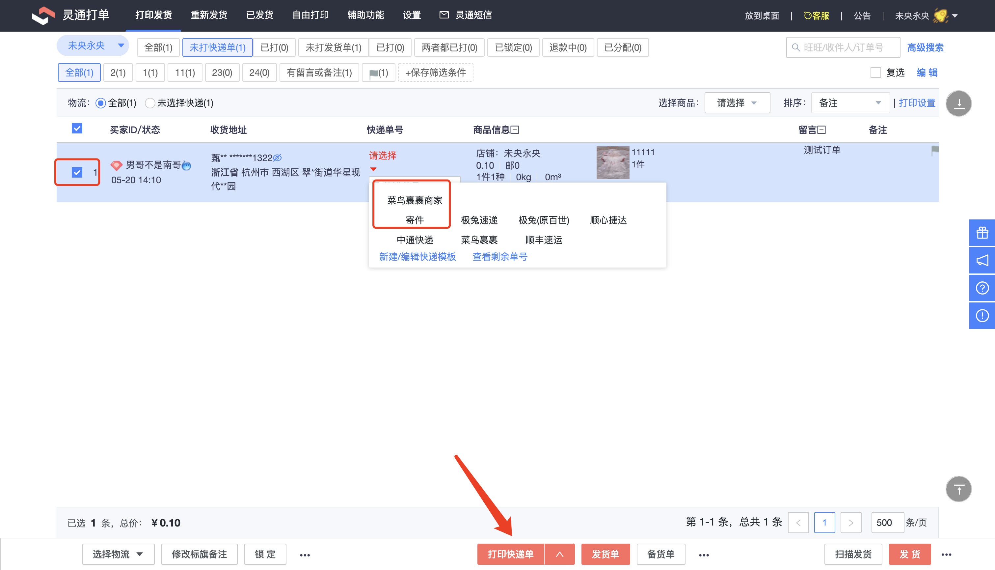Click the search magnifier icon
The width and height of the screenshot is (995, 570).
click(795, 47)
